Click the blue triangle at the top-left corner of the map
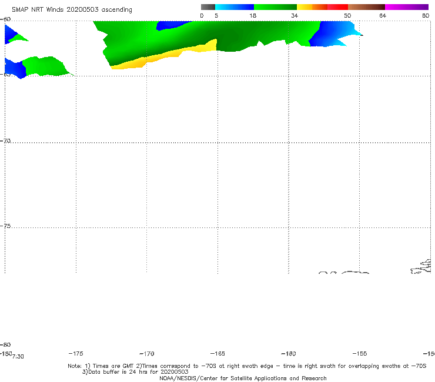 (x=11, y=34)
